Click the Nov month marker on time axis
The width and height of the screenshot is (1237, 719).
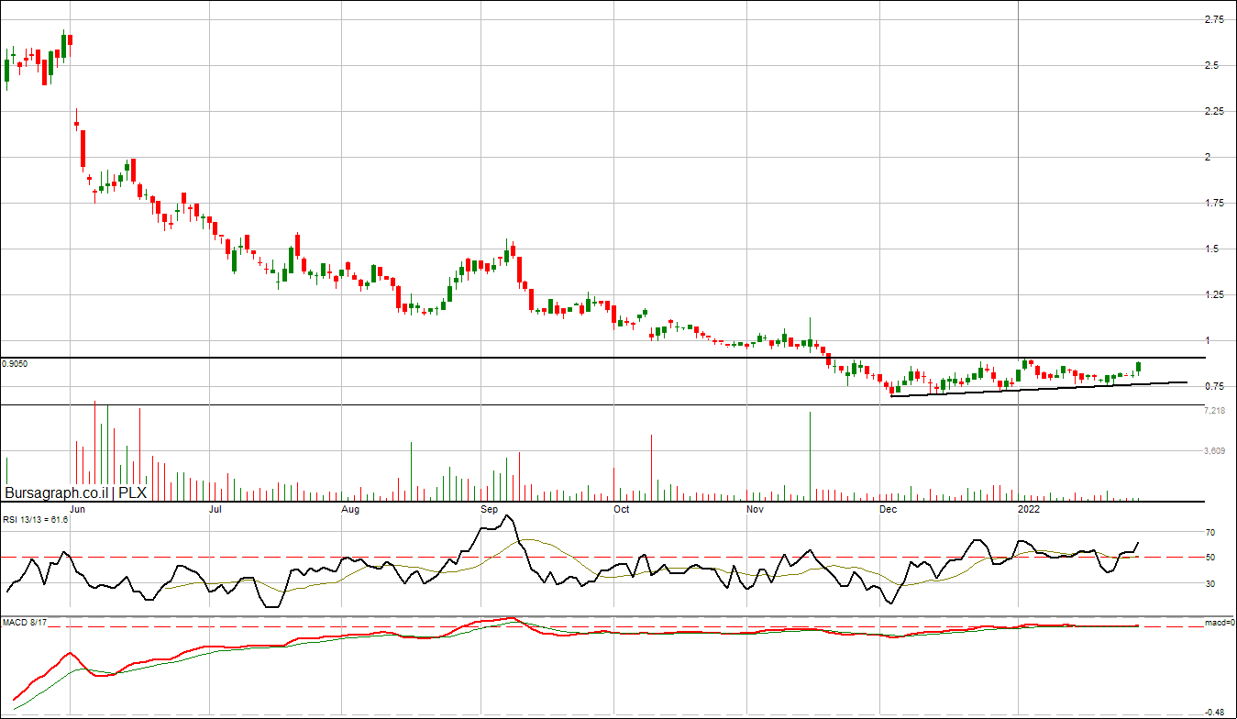tap(755, 508)
